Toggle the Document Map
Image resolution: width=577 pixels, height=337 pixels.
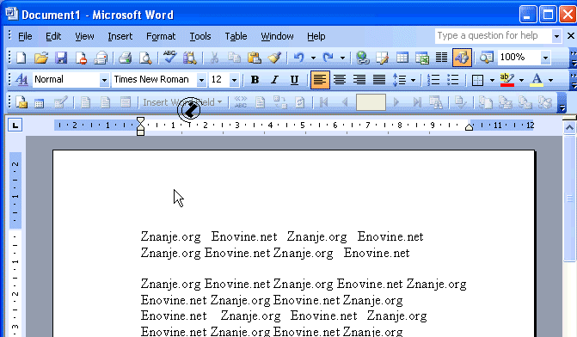pos(487,58)
